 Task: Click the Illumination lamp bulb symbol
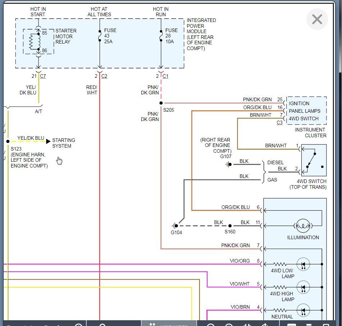303,226
